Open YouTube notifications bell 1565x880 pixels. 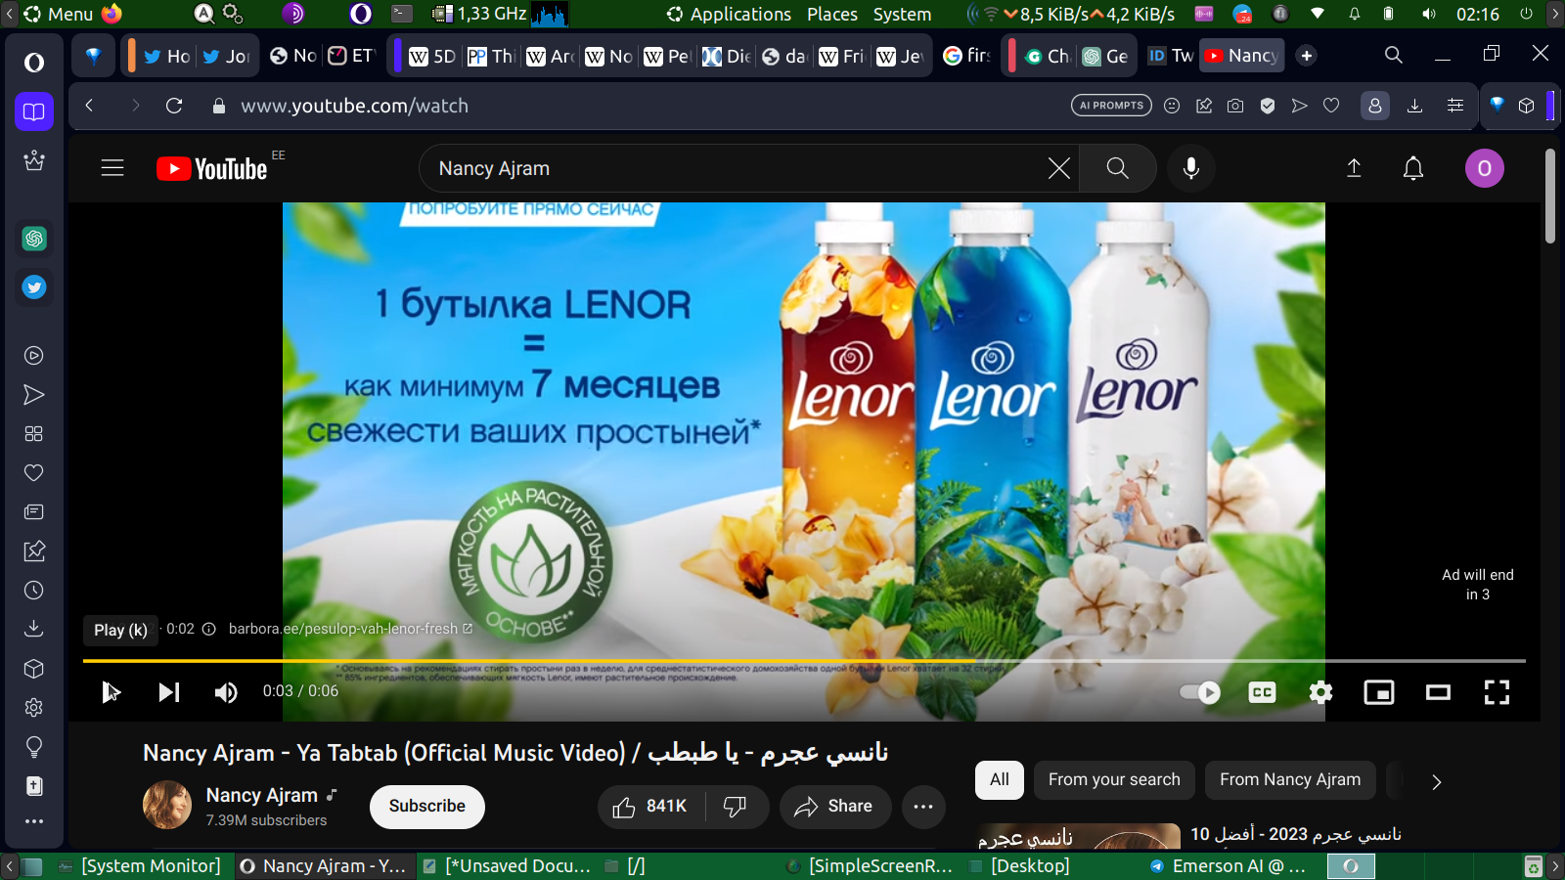(x=1413, y=168)
